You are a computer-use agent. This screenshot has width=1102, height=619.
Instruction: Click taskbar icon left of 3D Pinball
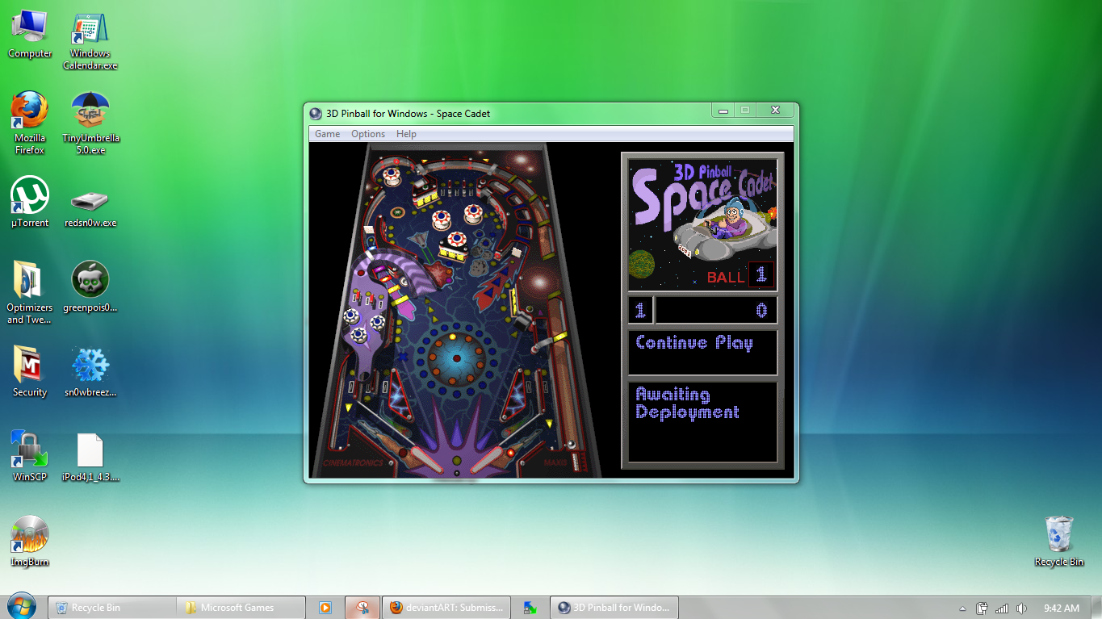[530, 608]
